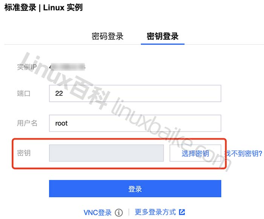Image resolution: width=264 pixels, height=219 pixels.
Task: Click the 选择密钥 button
Action: point(195,153)
